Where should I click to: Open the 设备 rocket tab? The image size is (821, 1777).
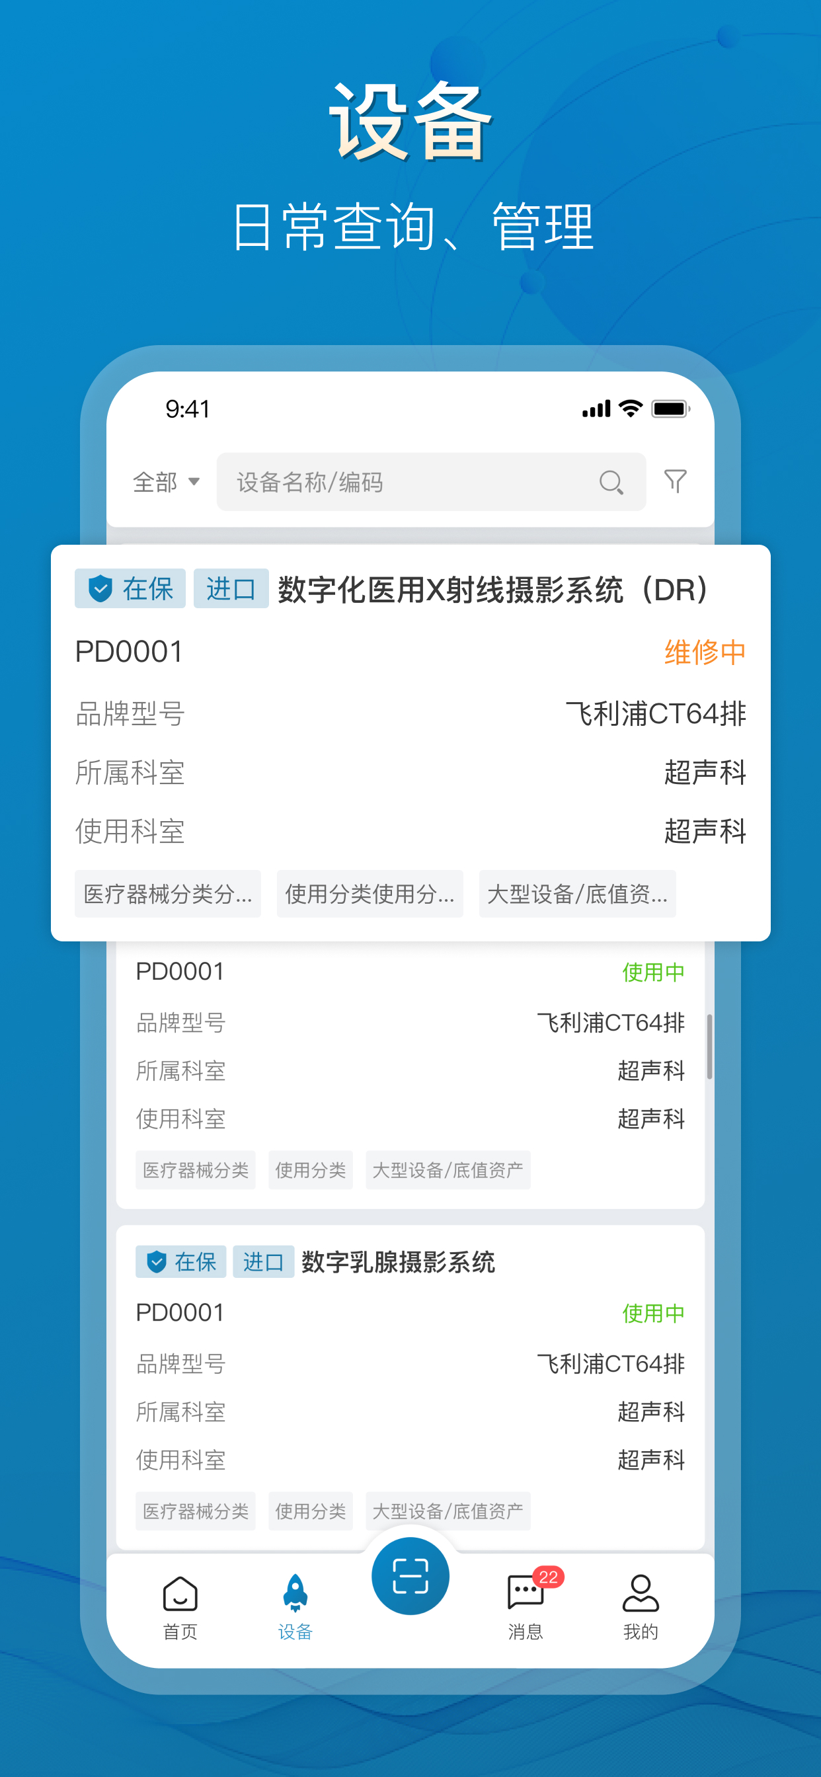(x=295, y=1608)
